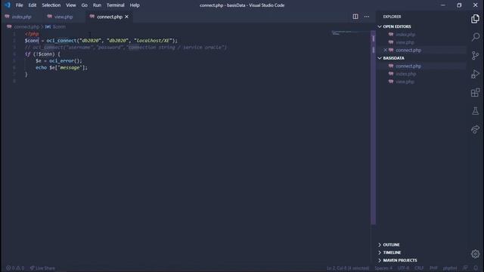The image size is (484, 272).
Task: Click the Split Editor Right icon
Action: tap(355, 17)
